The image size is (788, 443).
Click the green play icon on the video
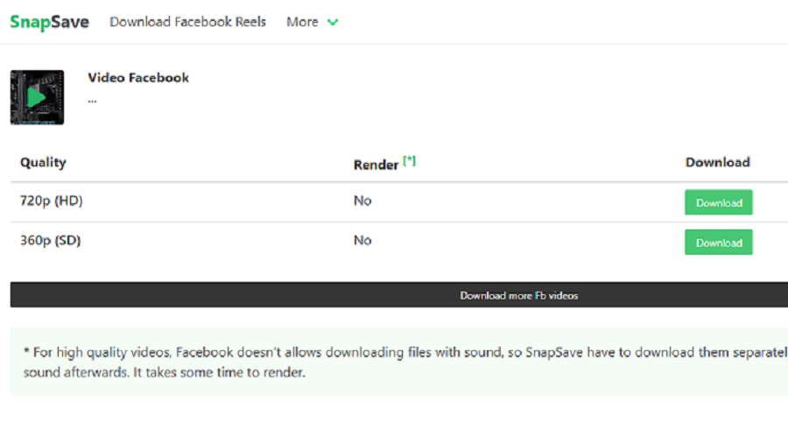click(x=36, y=97)
